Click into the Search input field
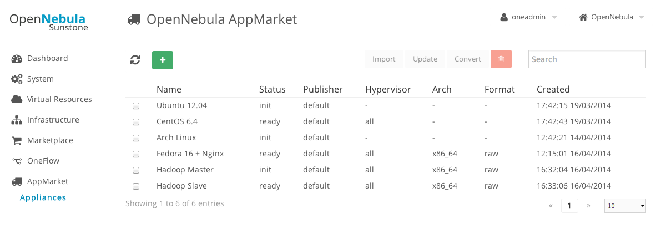 587,59
